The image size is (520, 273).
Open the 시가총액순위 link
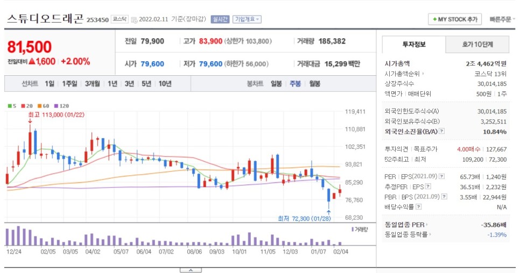pos(402,74)
